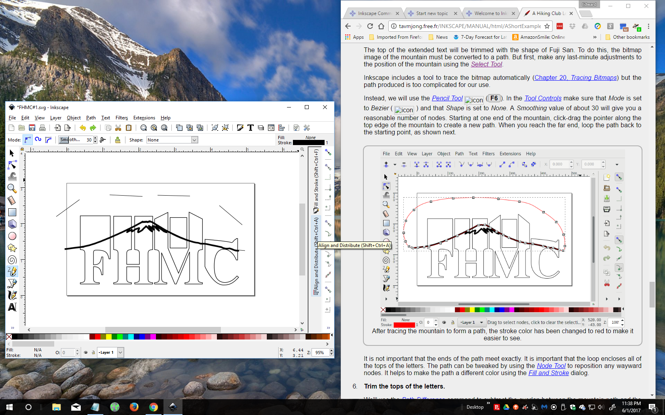Expand toolbox overflow chevron at bottom-left
This screenshot has width=665, height=415.
tap(12, 328)
